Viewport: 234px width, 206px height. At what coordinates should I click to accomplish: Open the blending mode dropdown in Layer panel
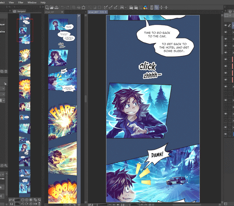pyautogui.click(x=228, y=15)
